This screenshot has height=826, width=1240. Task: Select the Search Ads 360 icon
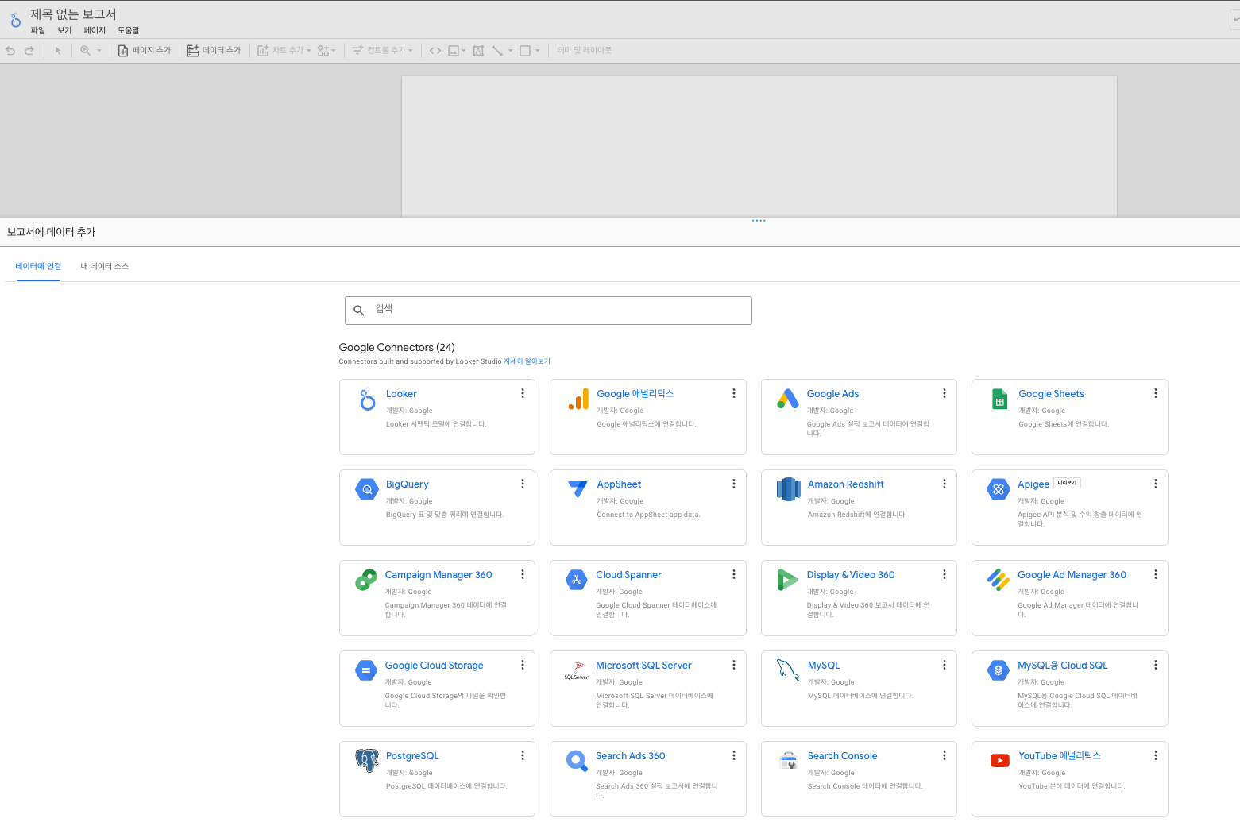pos(577,761)
